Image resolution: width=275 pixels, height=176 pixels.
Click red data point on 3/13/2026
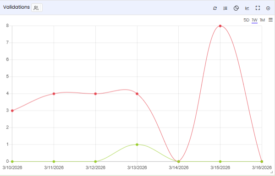click(137, 94)
